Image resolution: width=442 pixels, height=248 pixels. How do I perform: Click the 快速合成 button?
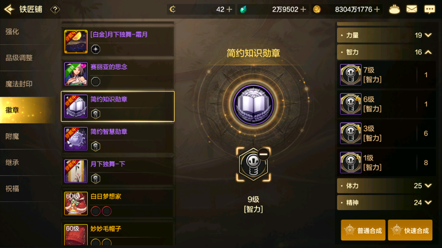[410, 230]
